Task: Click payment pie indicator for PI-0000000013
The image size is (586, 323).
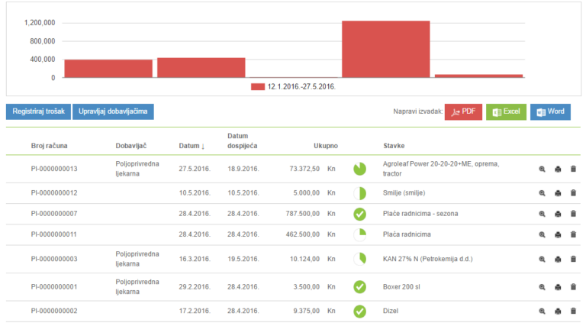Action: click(359, 169)
